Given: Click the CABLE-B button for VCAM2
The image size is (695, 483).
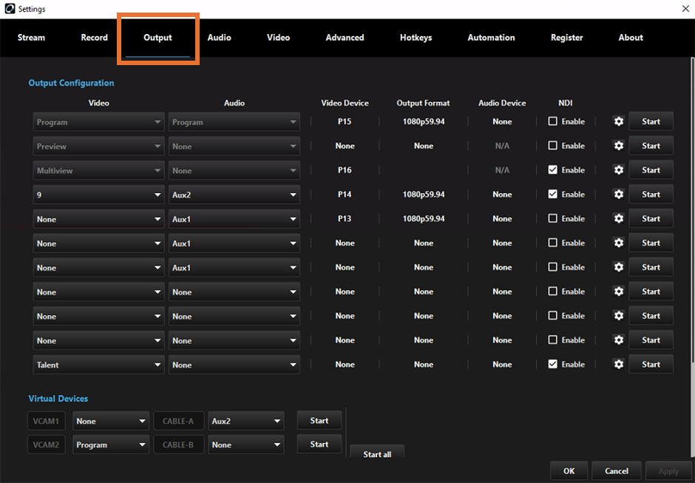Looking at the screenshot, I should [x=178, y=445].
